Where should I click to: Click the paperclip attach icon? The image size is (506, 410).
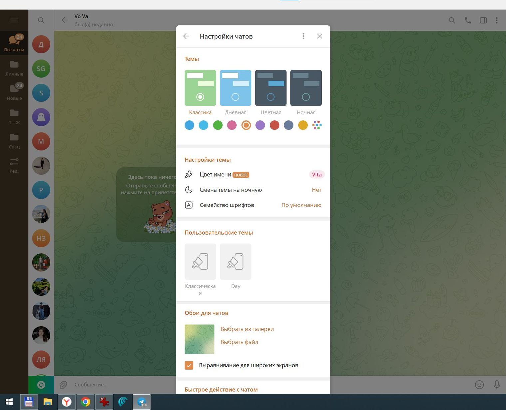click(63, 385)
